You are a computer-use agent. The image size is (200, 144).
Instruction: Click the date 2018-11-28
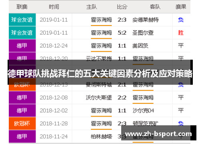(54, 123)
